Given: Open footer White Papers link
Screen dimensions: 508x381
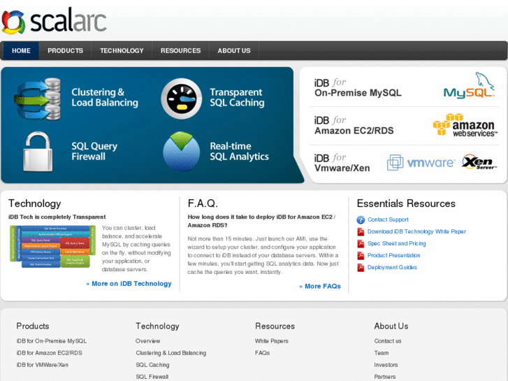Looking at the screenshot, I should pos(272,341).
